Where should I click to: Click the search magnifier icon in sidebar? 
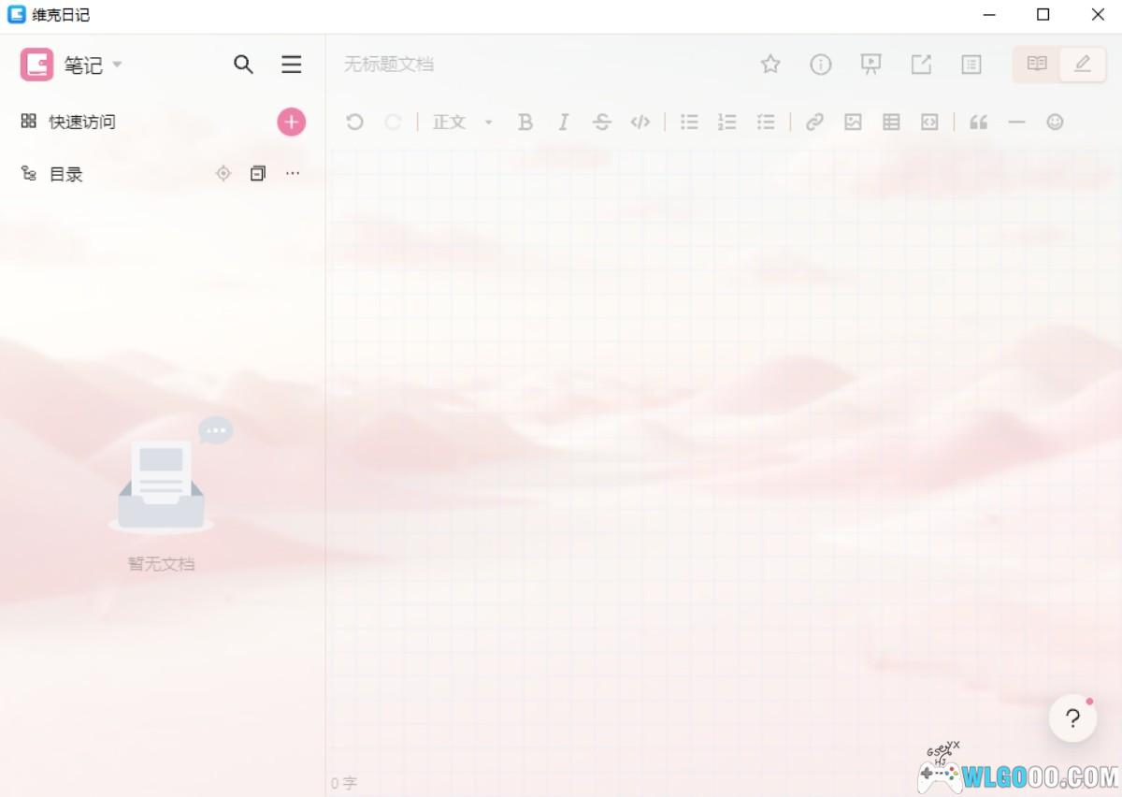[243, 65]
